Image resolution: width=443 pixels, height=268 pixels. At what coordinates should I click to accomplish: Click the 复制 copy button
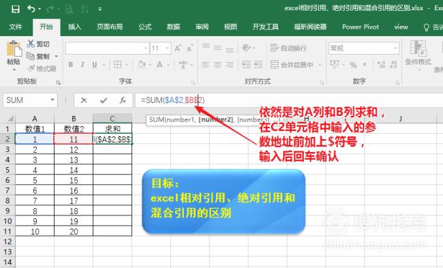tap(38, 56)
